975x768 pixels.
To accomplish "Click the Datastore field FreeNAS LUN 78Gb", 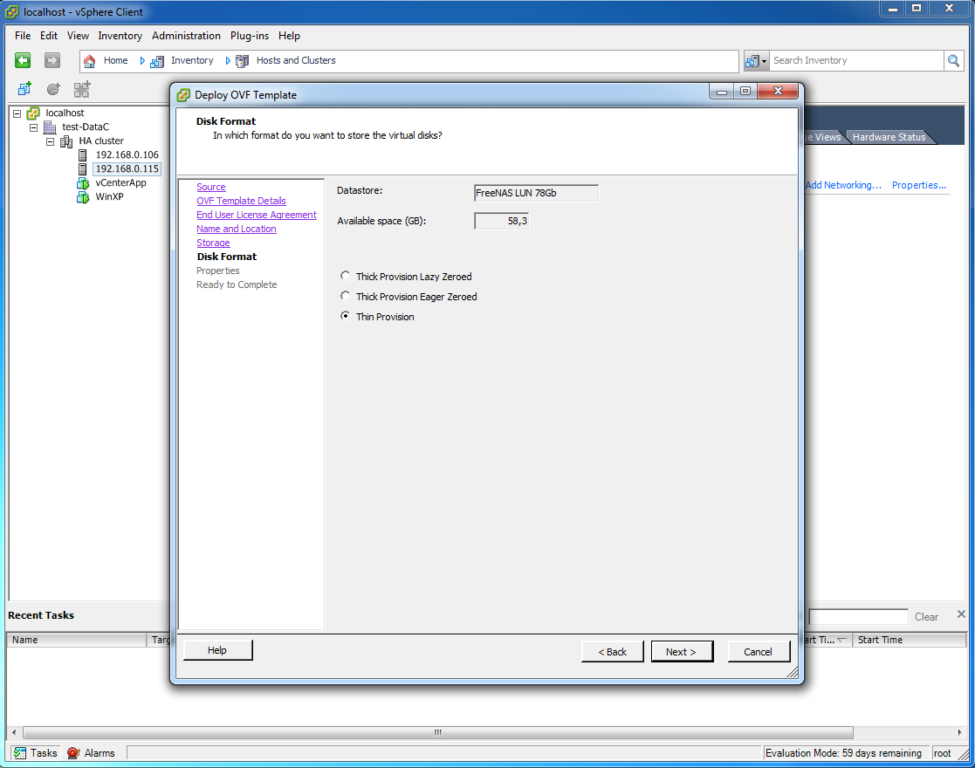I will click(x=536, y=194).
